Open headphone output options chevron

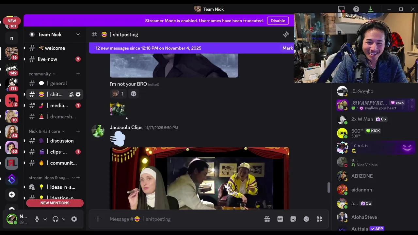coord(64,219)
